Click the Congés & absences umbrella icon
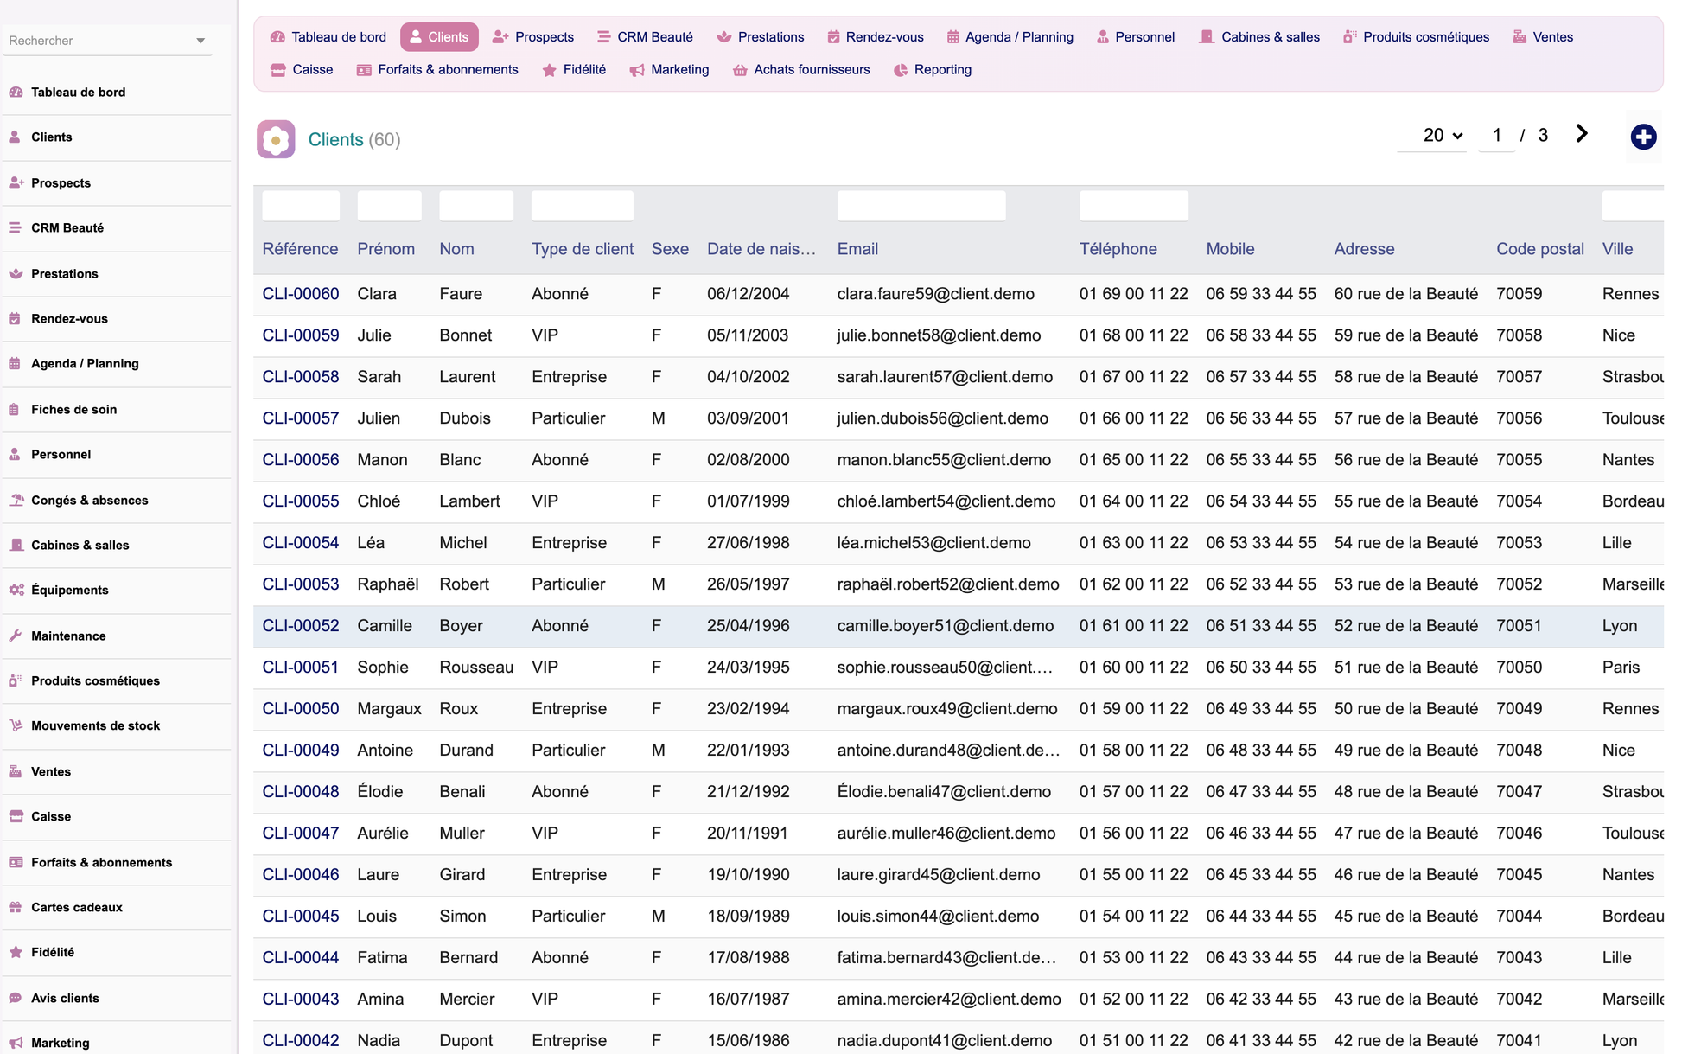Screen dimensions: 1682x1054 click(16, 500)
